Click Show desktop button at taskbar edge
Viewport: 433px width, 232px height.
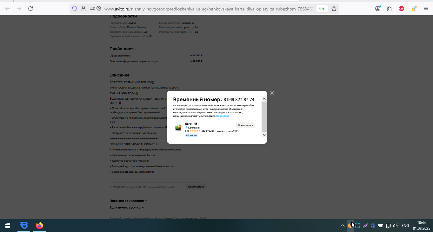coord(432,226)
